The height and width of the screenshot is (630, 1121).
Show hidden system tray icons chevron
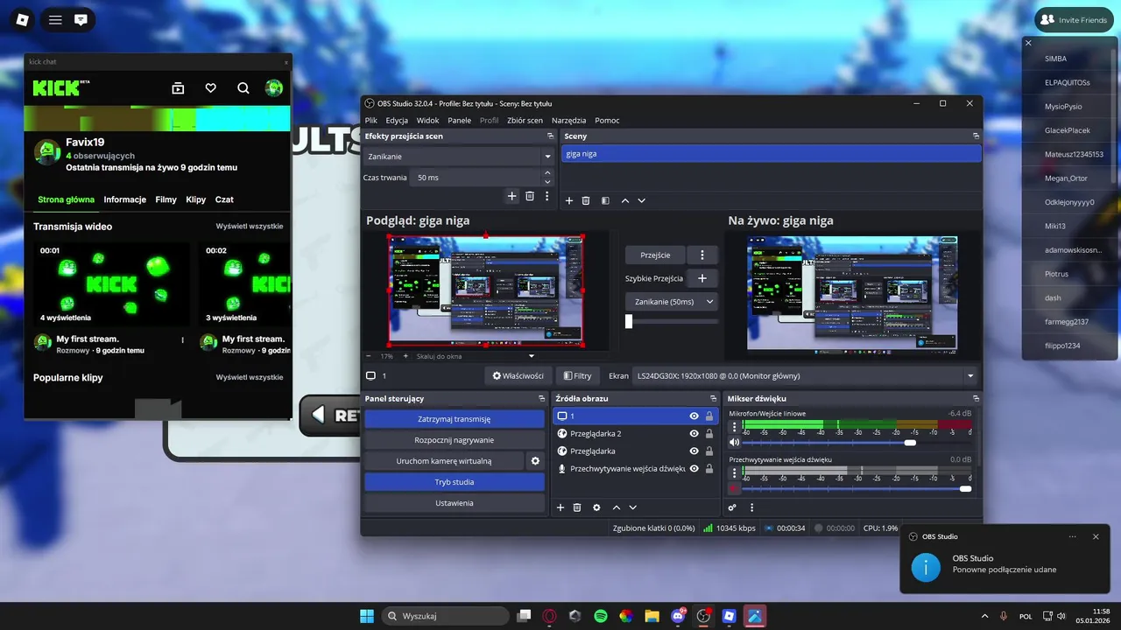[x=984, y=616]
